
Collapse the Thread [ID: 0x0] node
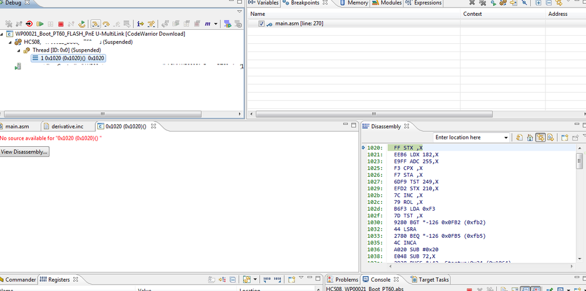point(19,50)
